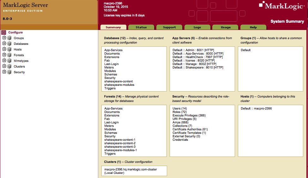308x178 pixels.
Task: Select Forests label in the tree
Action: 19,55
